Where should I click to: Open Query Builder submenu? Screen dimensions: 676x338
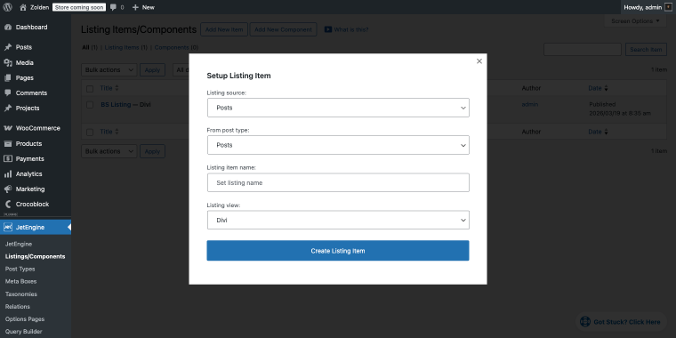coord(24,332)
